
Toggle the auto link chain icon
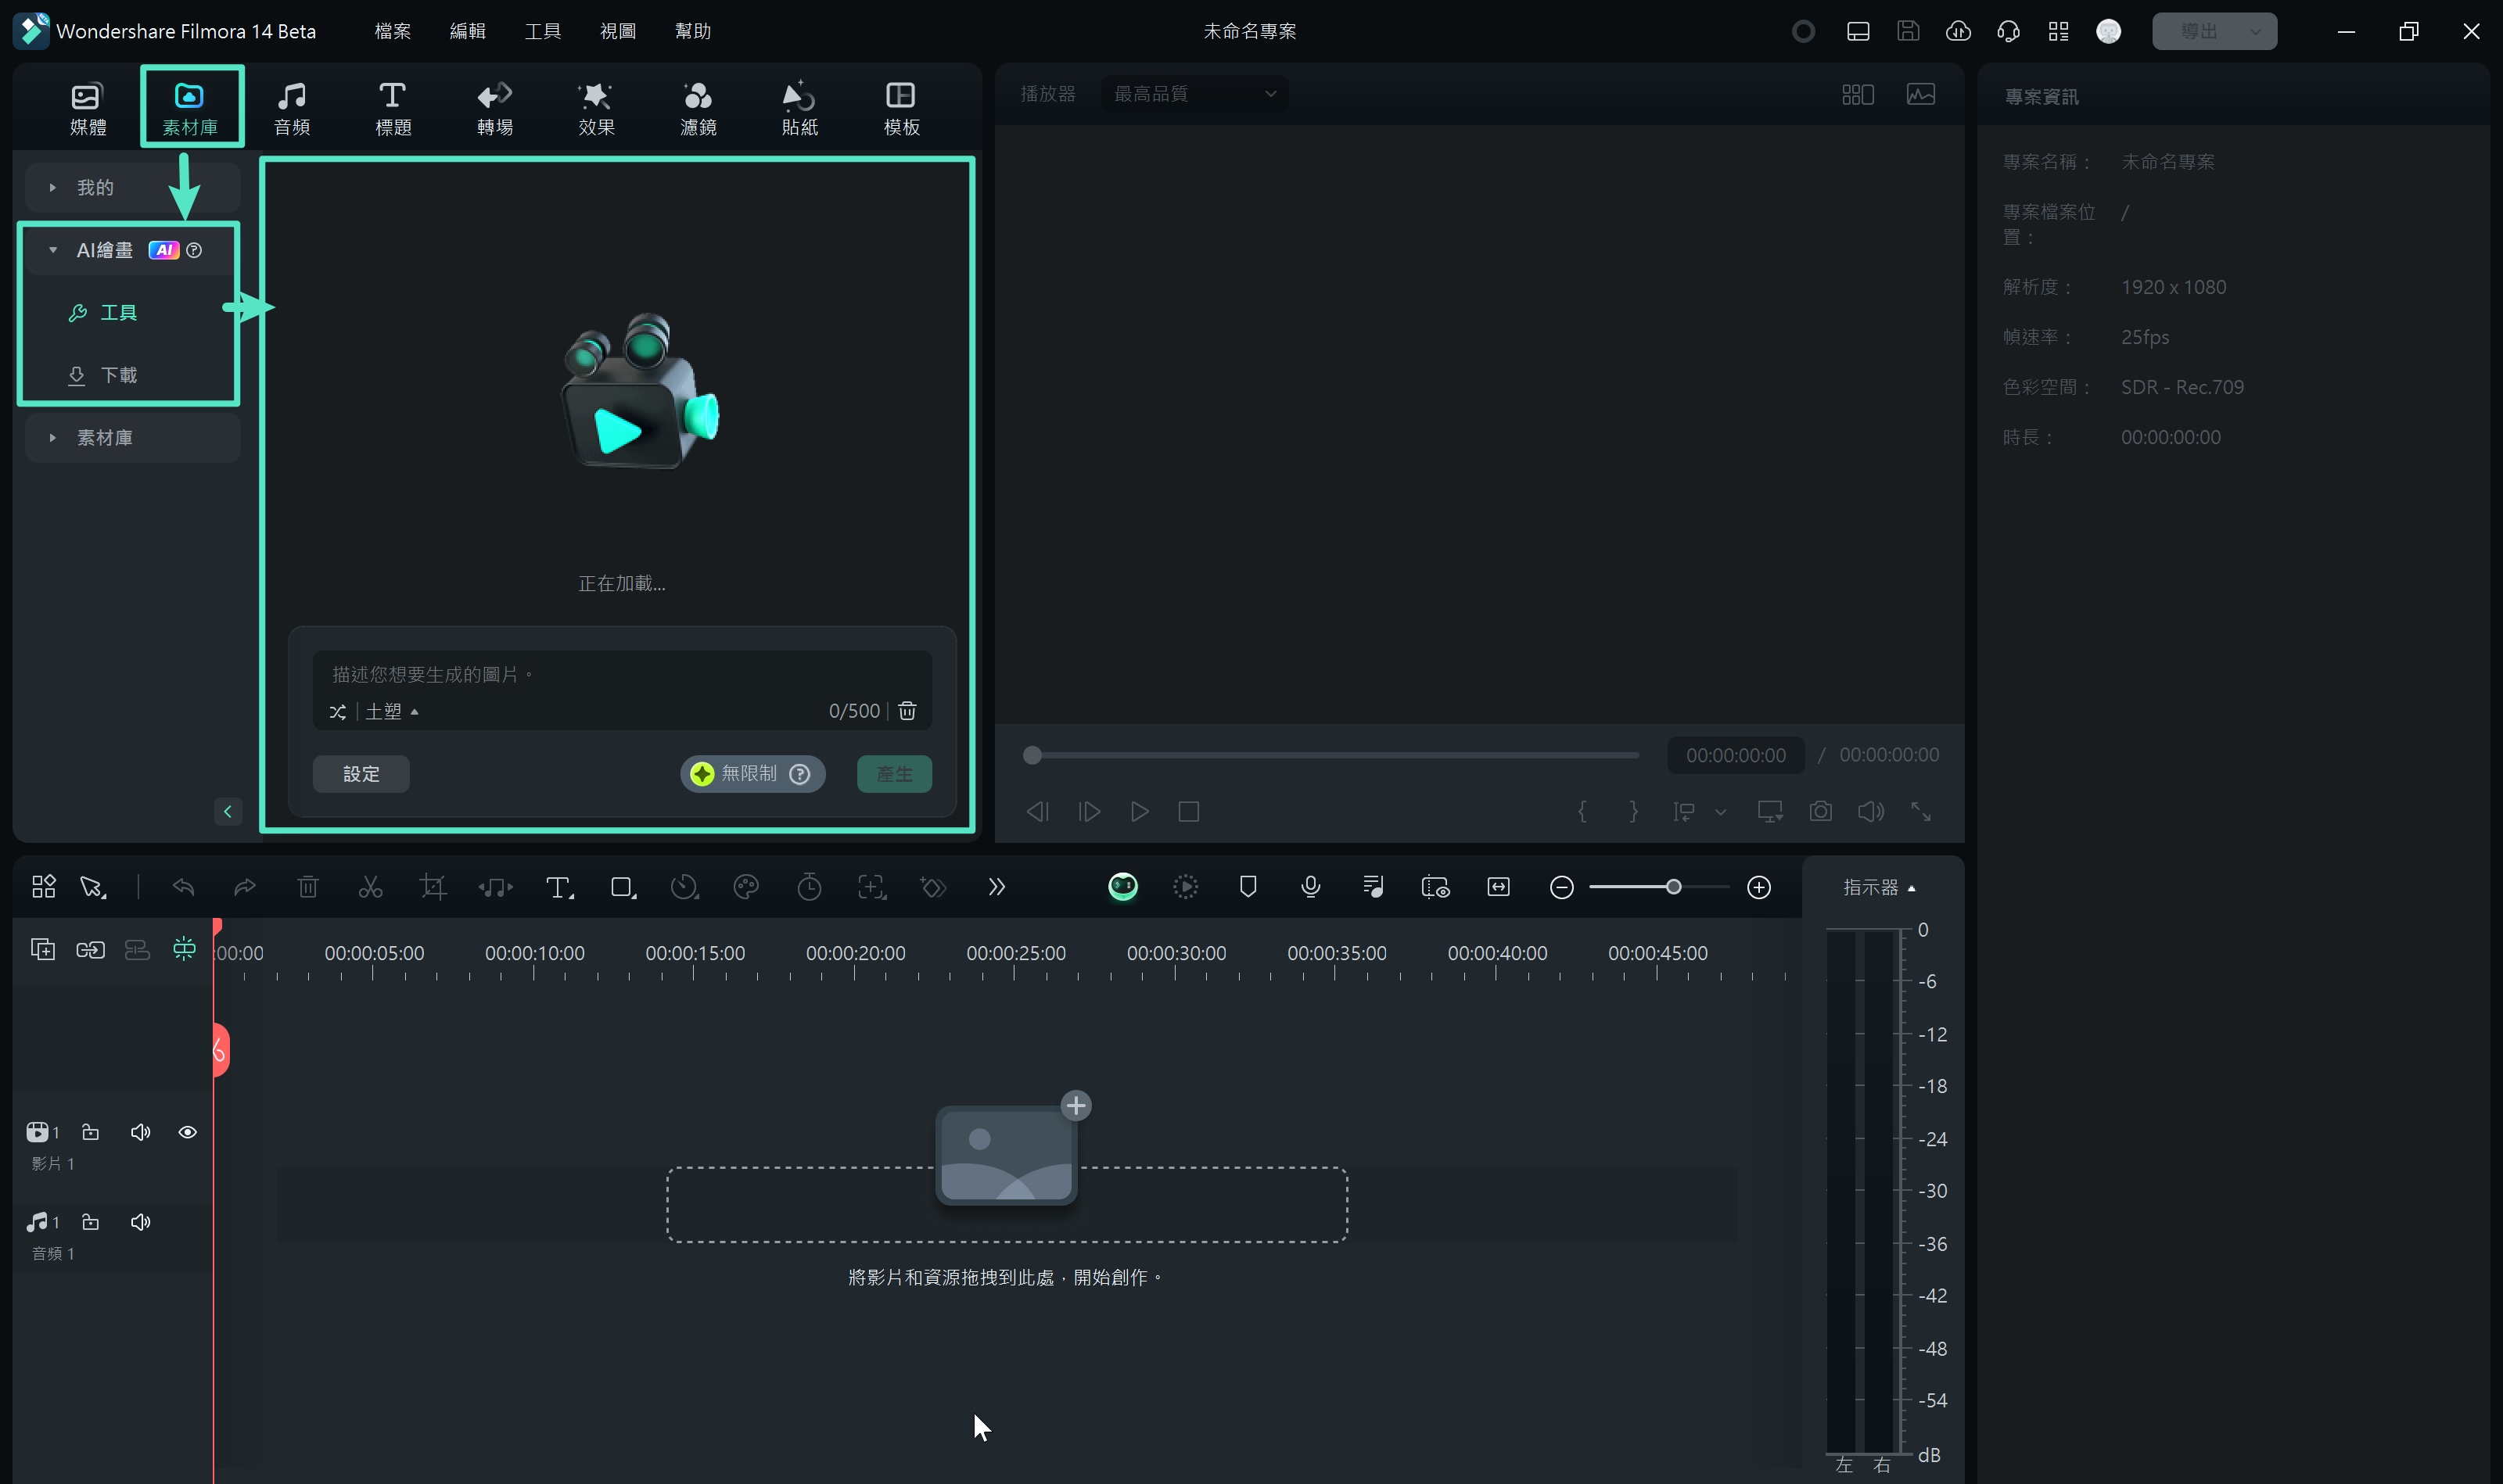coord(90,949)
